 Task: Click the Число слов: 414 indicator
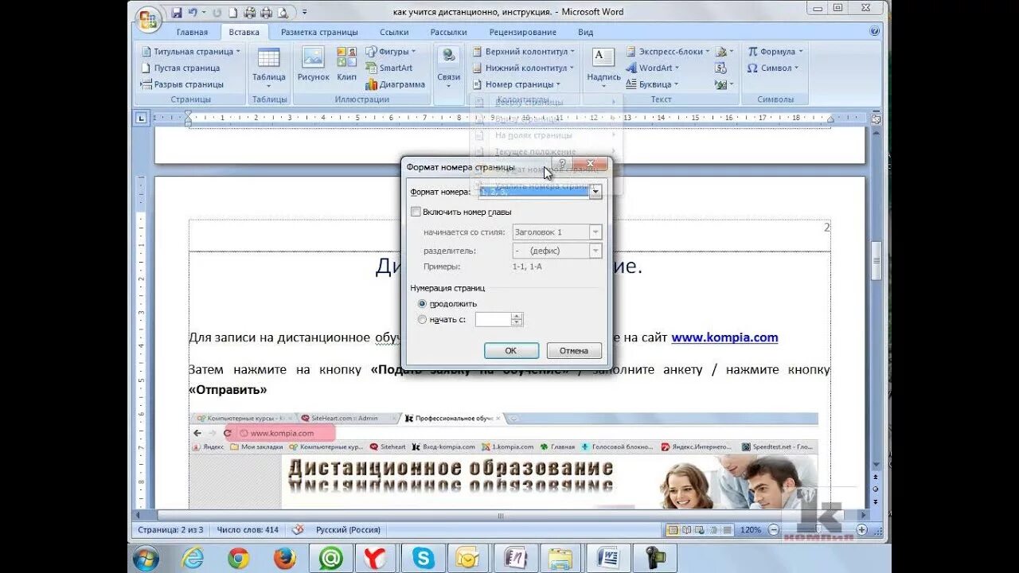click(248, 529)
